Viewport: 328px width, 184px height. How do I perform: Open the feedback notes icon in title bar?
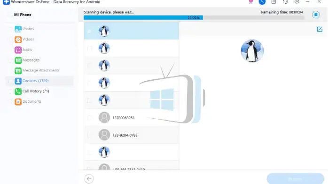[x=273, y=2]
